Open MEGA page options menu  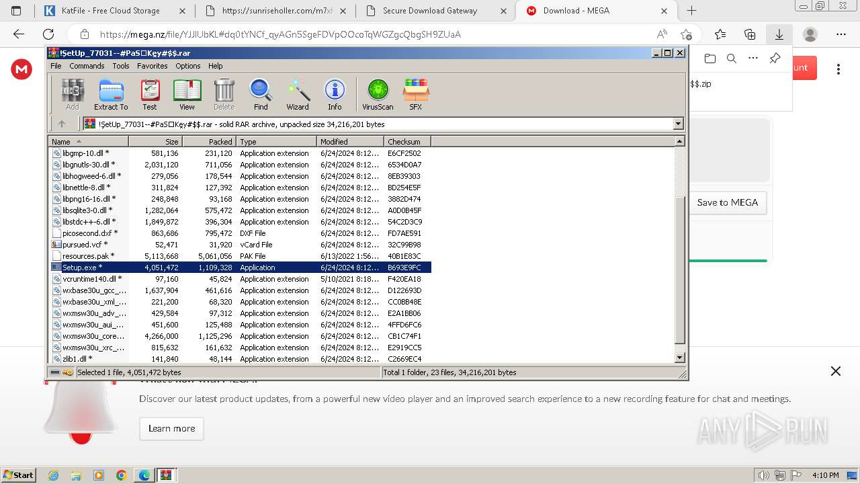[x=838, y=69]
